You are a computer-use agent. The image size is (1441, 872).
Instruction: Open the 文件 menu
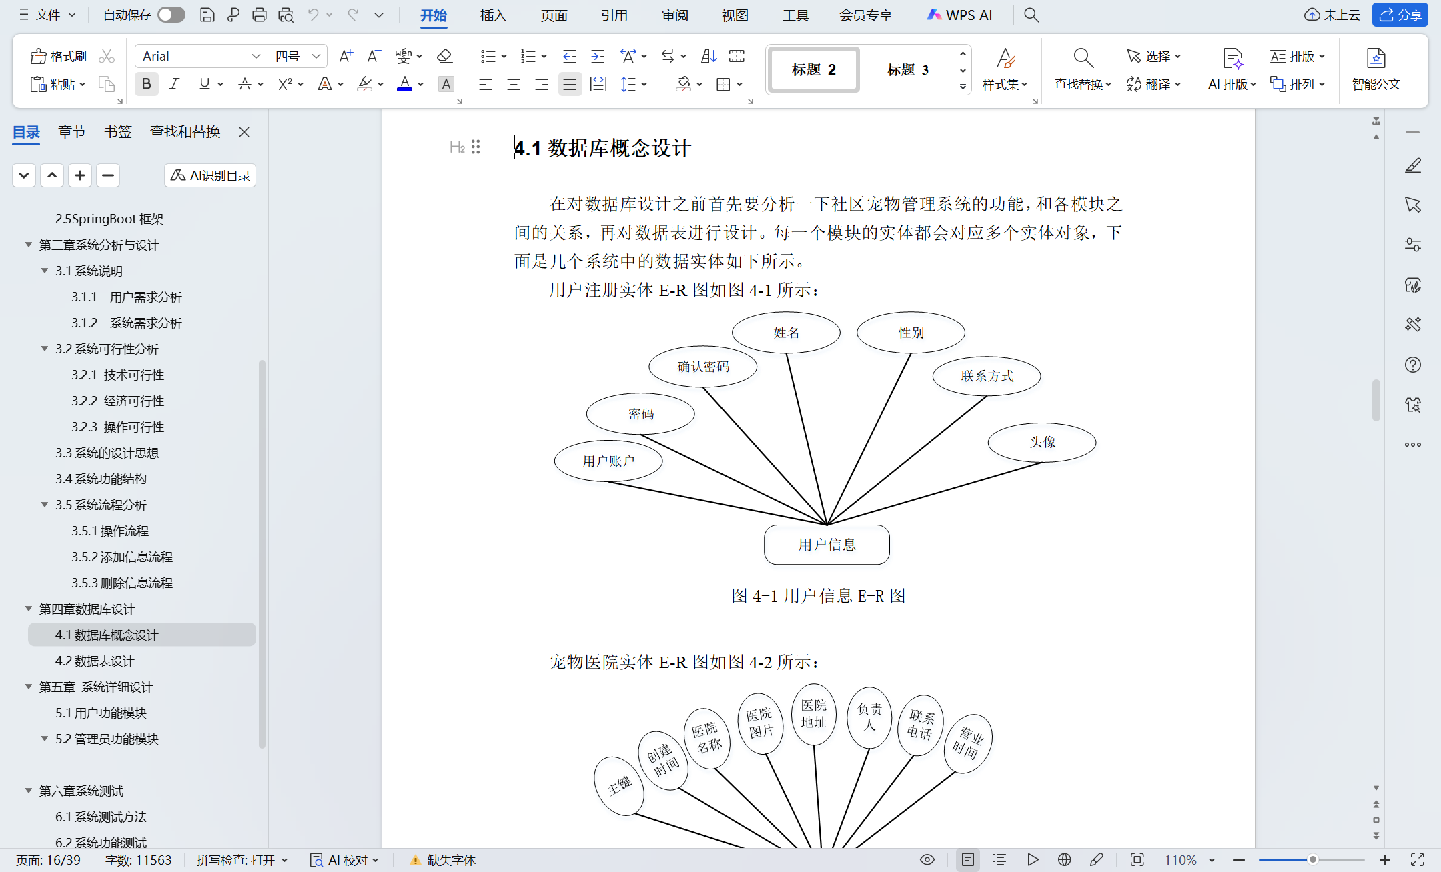click(47, 15)
